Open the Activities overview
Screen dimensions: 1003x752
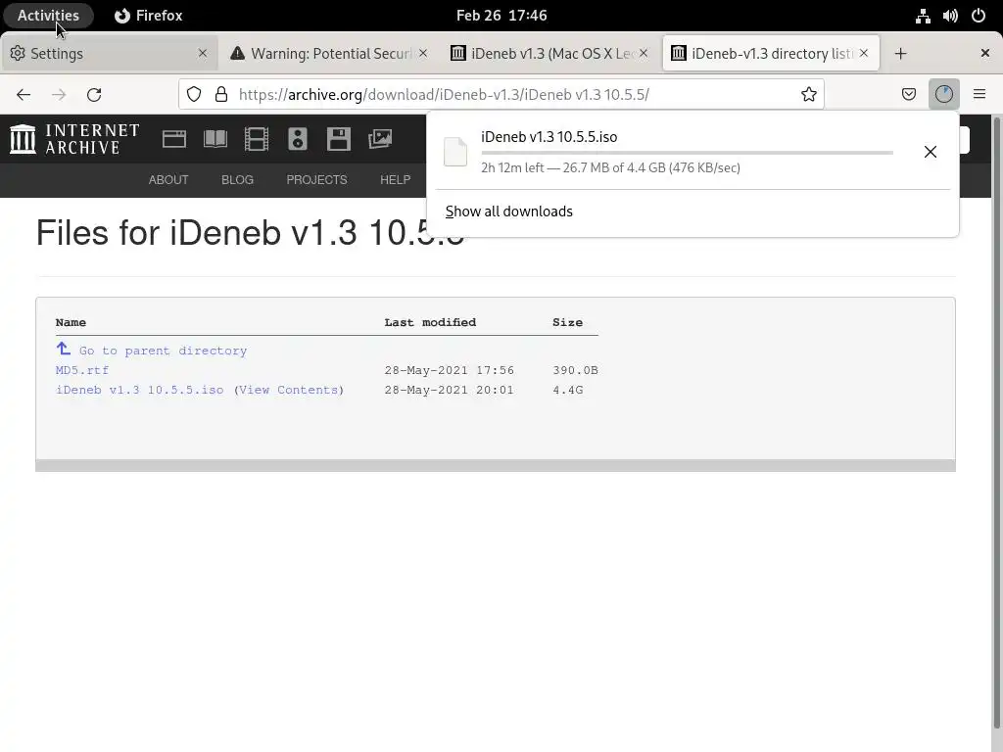[x=48, y=16]
